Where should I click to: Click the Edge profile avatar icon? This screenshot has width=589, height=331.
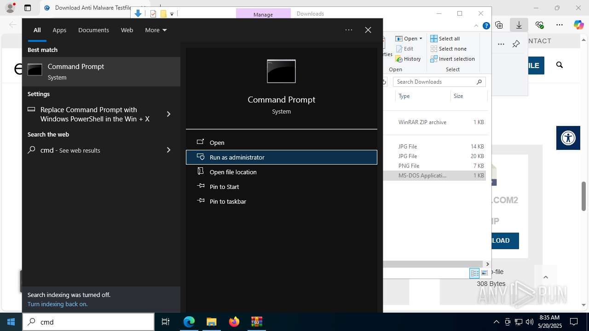[x=10, y=8]
